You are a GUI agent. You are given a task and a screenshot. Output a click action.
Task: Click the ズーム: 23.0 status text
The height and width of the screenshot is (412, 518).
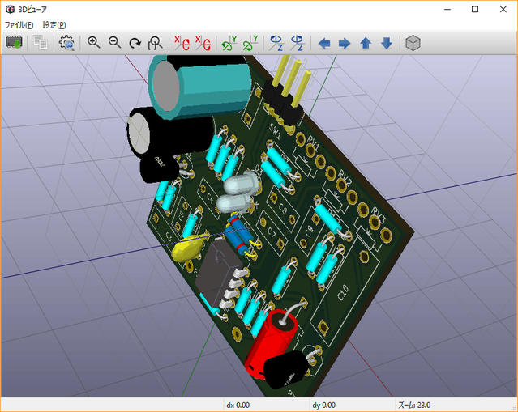(414, 405)
